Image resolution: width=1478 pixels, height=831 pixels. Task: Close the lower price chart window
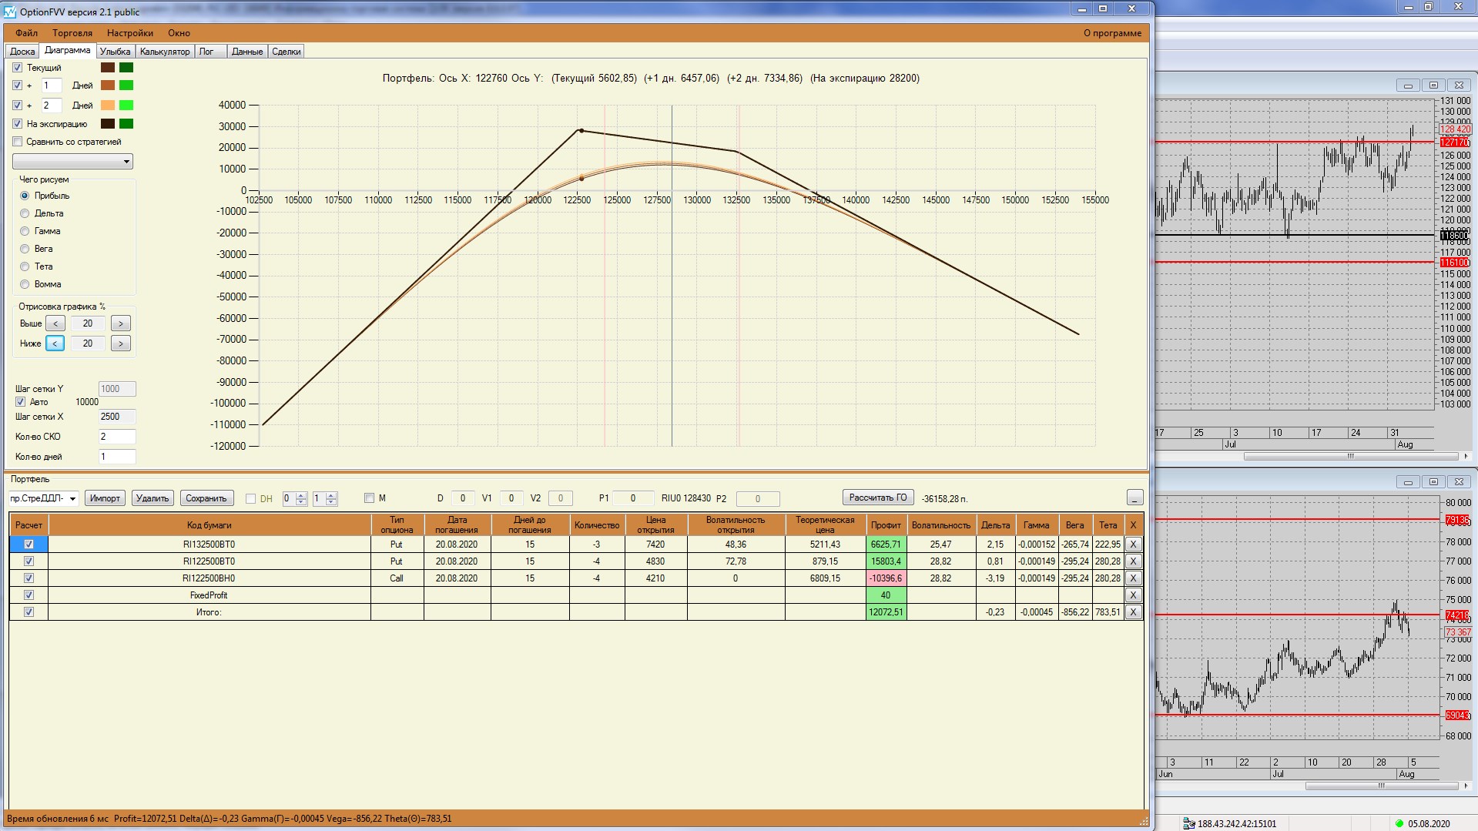pos(1459,482)
